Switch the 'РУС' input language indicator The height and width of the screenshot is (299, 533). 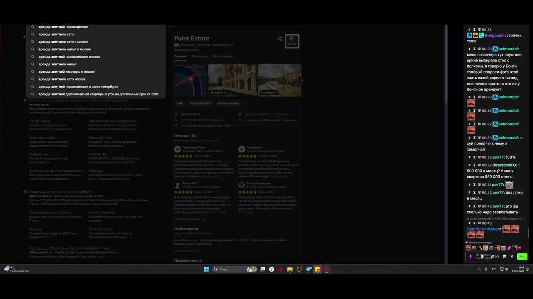click(x=494, y=269)
